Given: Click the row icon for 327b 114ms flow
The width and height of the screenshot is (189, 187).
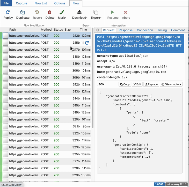Looking at the screenshot, I should click(5, 161).
